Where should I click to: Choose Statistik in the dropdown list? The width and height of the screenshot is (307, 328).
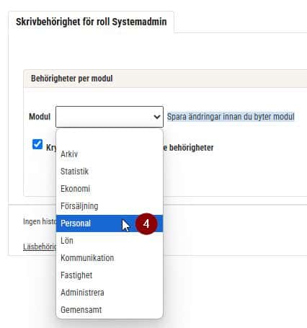[x=110, y=172]
